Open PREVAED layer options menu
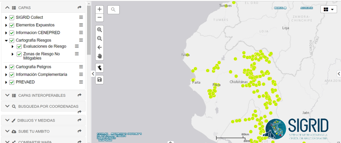This screenshot has height=143, width=341. (x=81, y=82)
